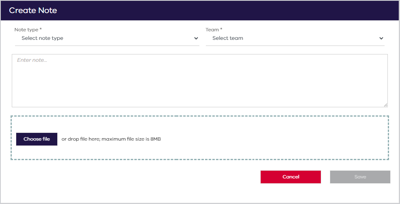Click the "Team *" field label

[214, 30]
